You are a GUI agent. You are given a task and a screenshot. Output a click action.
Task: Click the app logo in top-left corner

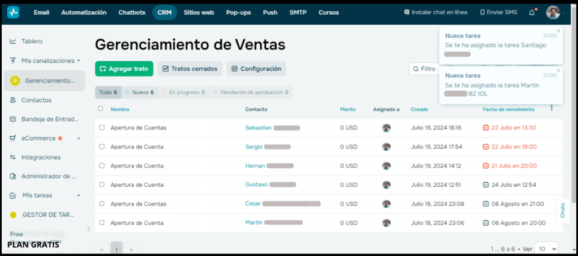tap(13, 12)
